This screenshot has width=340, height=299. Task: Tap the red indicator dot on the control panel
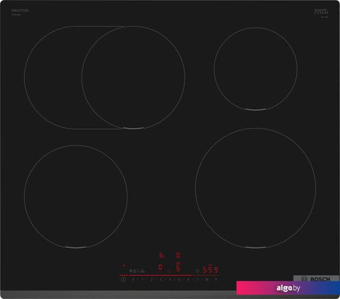pyautogui.click(x=124, y=265)
